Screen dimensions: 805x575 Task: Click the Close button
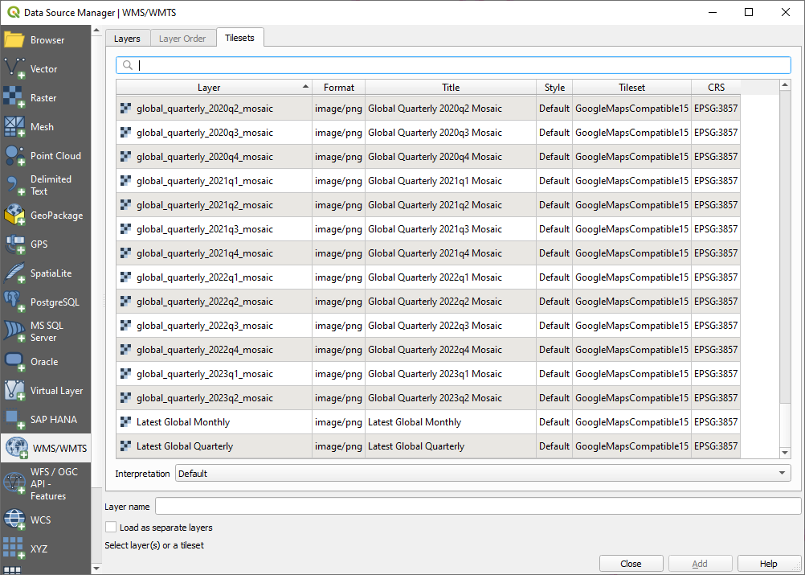tap(631, 564)
